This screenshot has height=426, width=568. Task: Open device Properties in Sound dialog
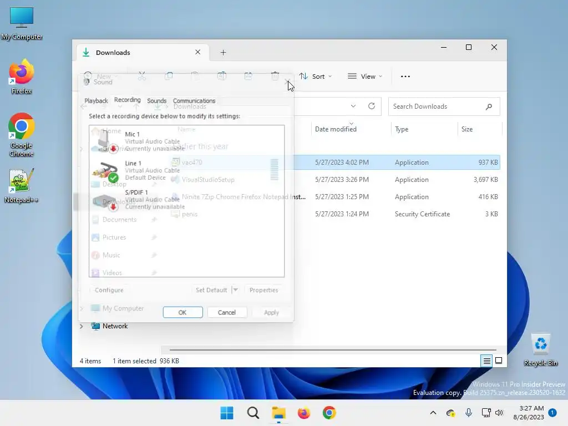click(x=263, y=290)
